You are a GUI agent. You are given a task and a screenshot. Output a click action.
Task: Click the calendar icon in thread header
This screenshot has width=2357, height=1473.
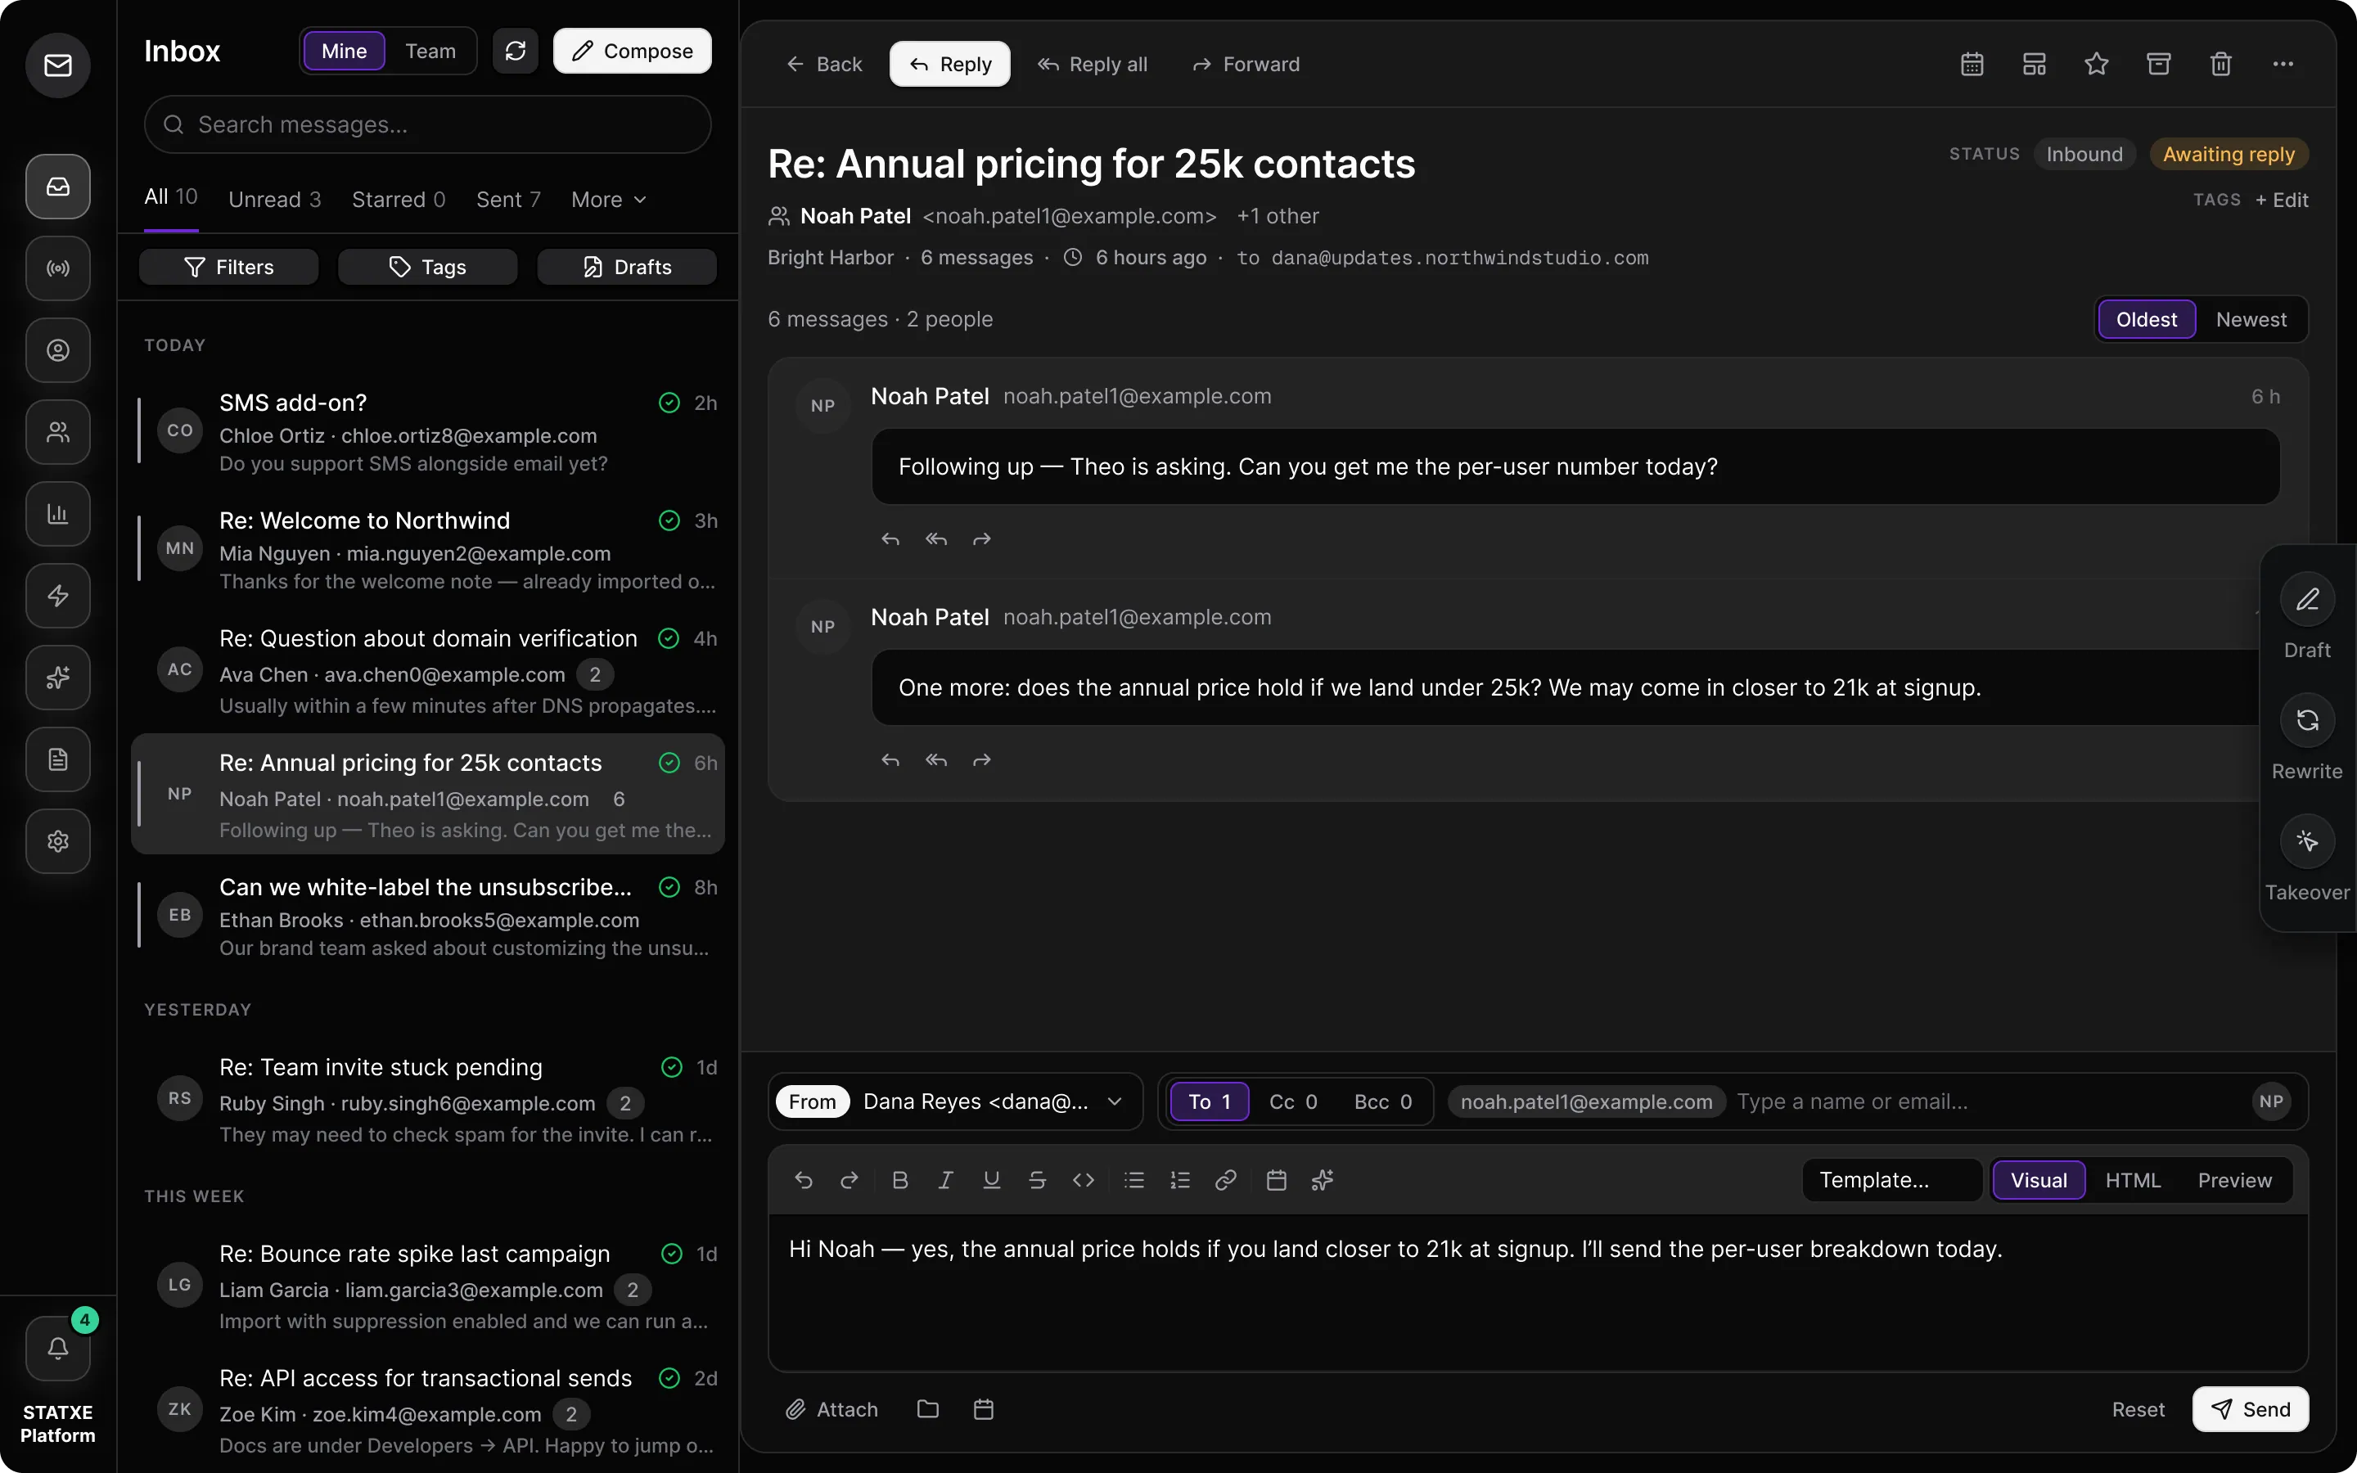tap(1972, 65)
